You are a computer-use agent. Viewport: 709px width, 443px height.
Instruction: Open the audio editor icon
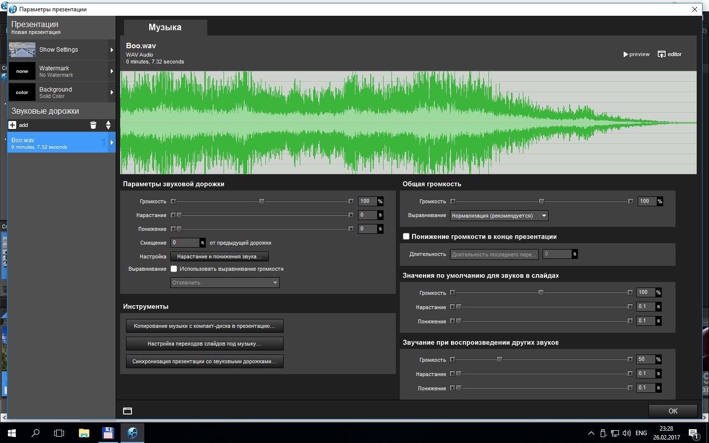tap(661, 54)
